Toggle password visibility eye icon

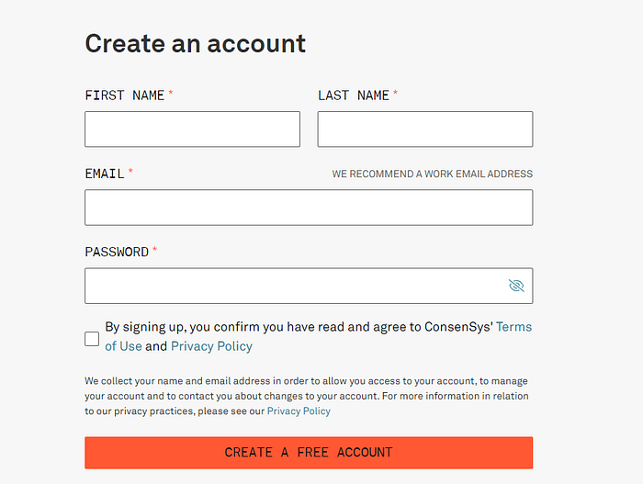point(516,286)
